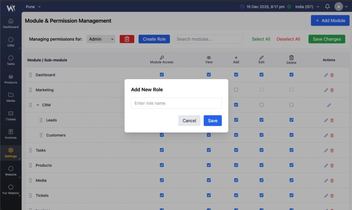Open Tickets from the sidebar
The width and height of the screenshot is (352, 210).
tap(11, 116)
